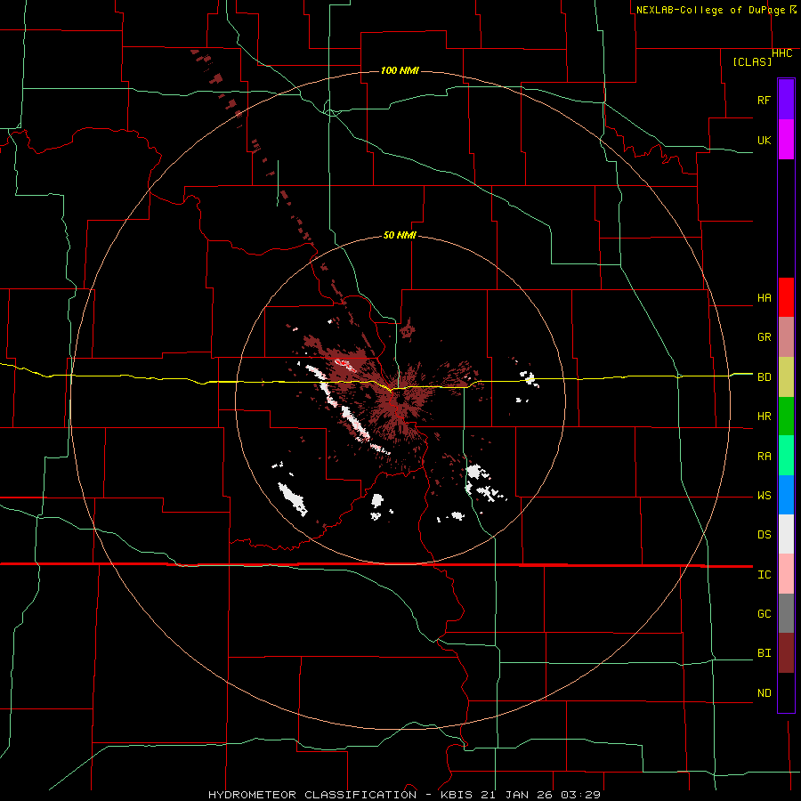801x801 pixels.
Task: Select the IC pink legend swatch
Action: (786, 574)
